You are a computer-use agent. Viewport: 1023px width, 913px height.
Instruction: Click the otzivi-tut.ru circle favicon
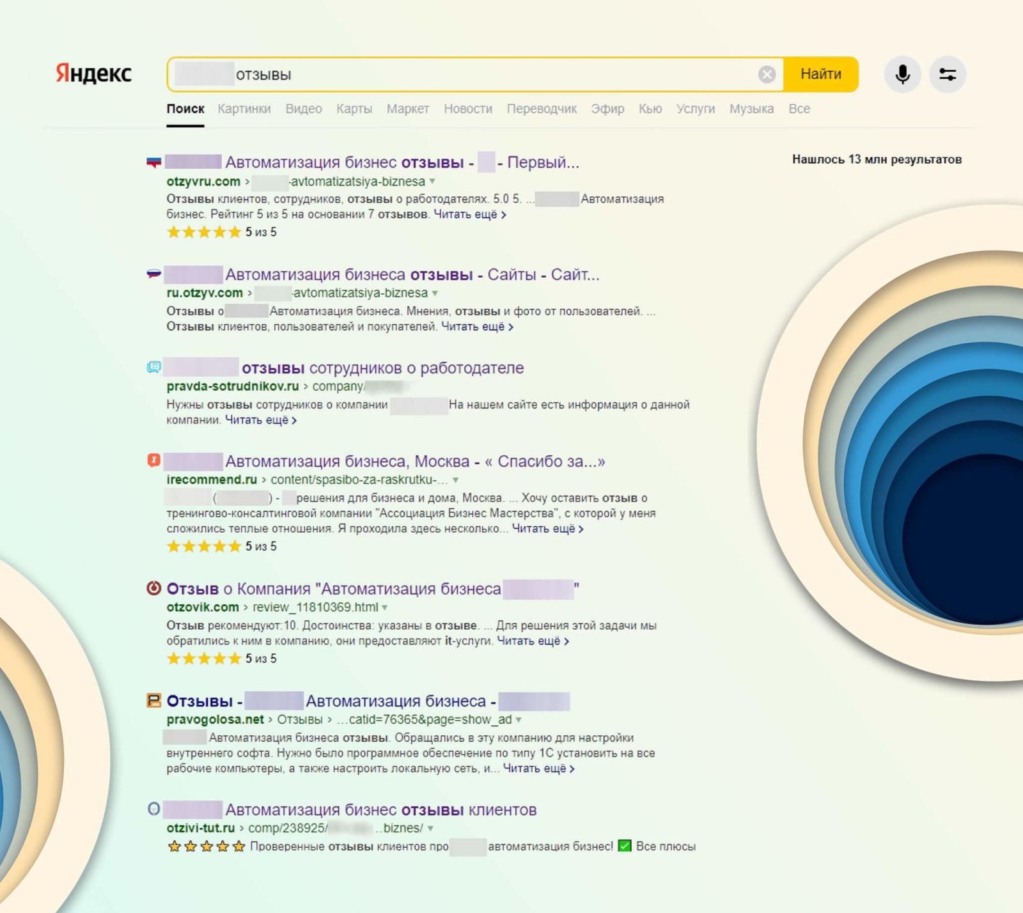point(154,809)
